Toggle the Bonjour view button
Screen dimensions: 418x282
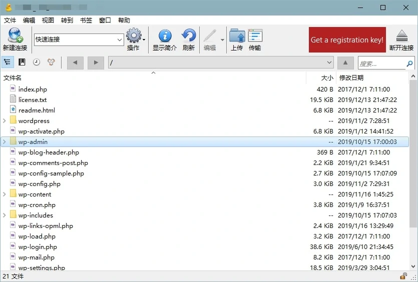point(51,62)
